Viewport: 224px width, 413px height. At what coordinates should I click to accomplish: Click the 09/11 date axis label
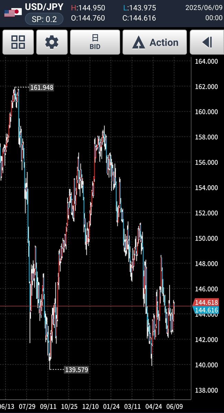coord(48,406)
